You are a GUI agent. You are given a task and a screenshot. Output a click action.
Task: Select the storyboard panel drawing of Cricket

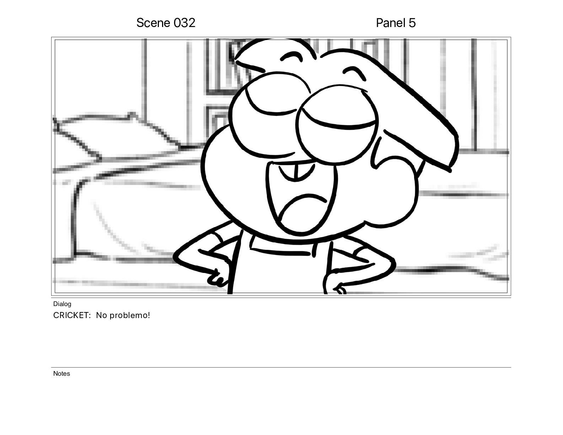click(281, 166)
